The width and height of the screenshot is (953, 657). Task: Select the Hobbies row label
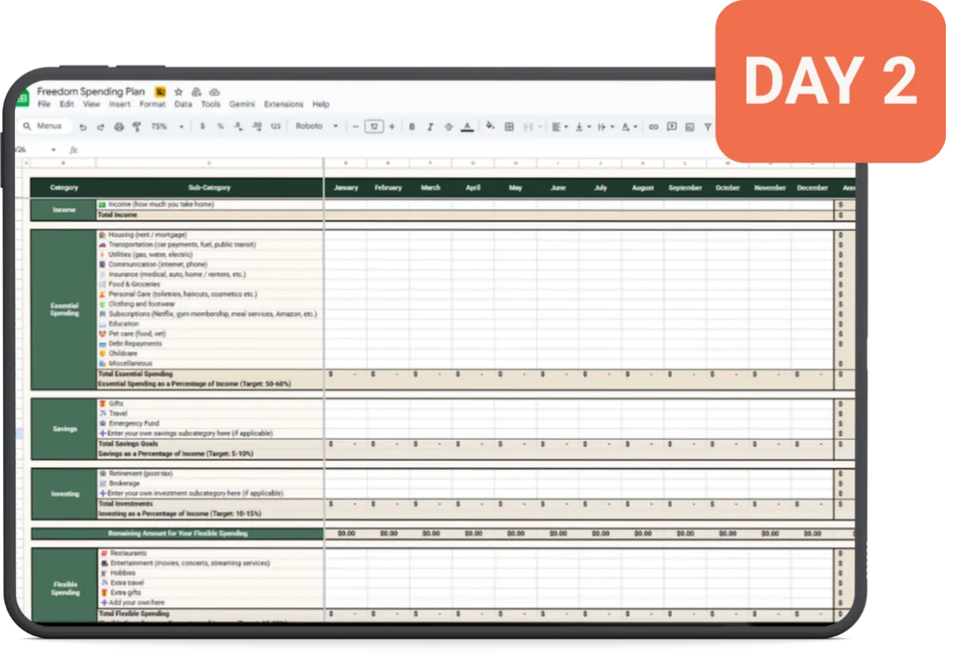pos(123,573)
